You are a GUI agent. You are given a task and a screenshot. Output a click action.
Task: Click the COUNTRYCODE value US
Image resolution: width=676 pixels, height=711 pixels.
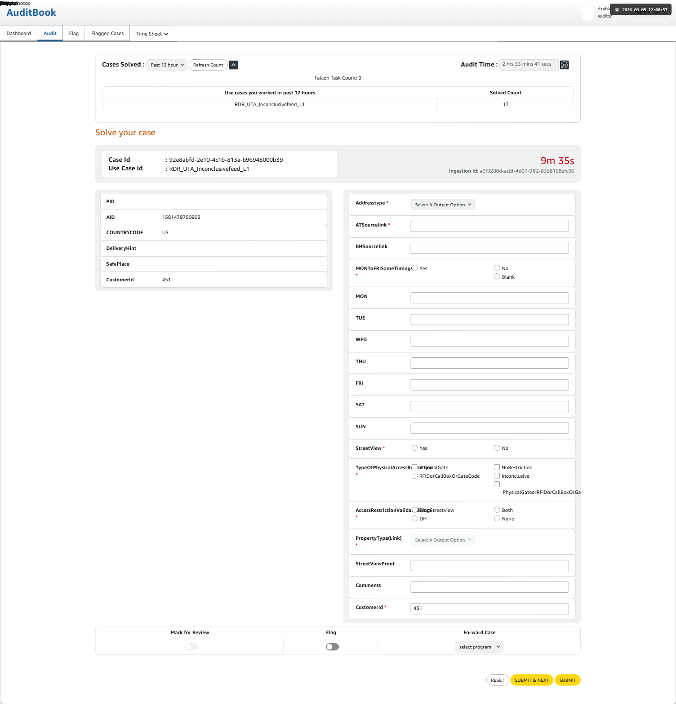[165, 233]
